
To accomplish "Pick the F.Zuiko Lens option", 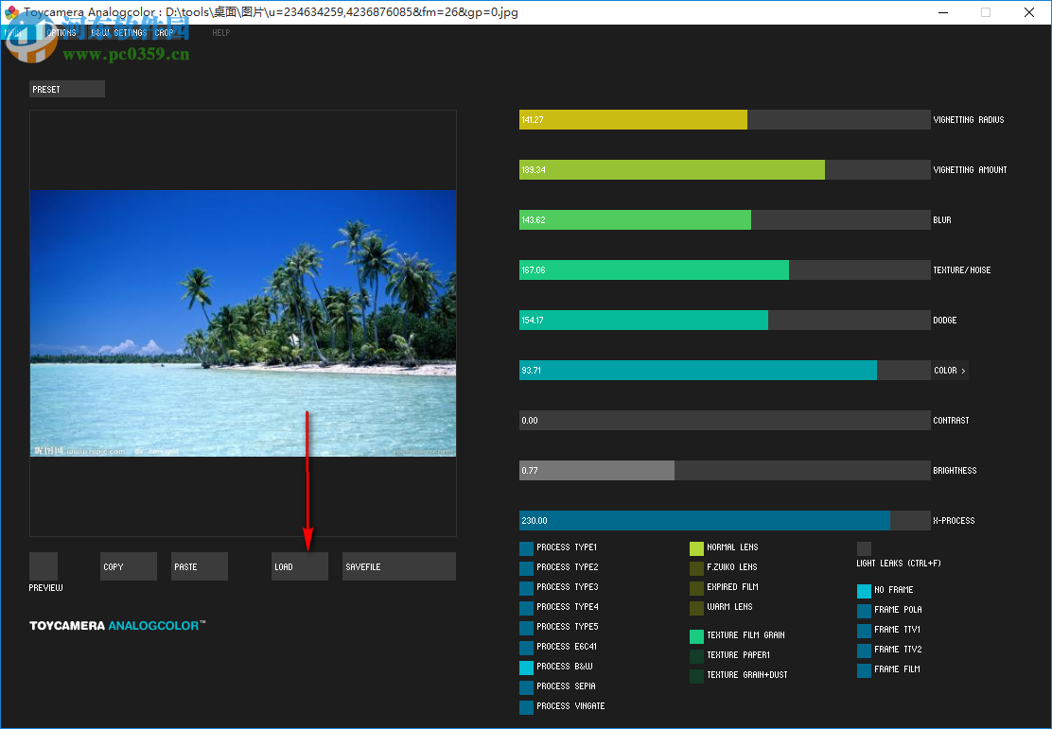I will (696, 567).
